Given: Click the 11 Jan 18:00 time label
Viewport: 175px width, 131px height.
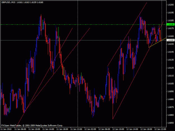Looking at the screenshot, I should 62,129.
